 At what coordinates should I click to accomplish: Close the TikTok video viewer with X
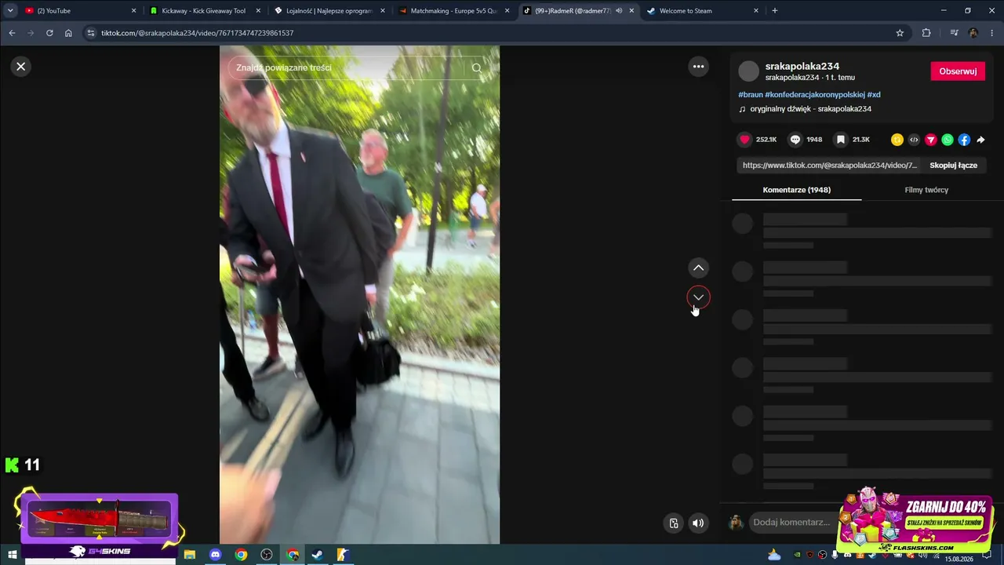[21, 67]
